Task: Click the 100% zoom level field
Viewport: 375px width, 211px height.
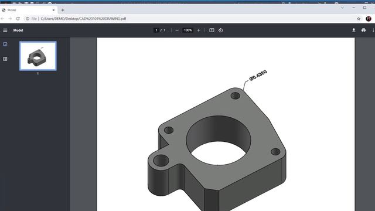Action: pyautogui.click(x=187, y=30)
